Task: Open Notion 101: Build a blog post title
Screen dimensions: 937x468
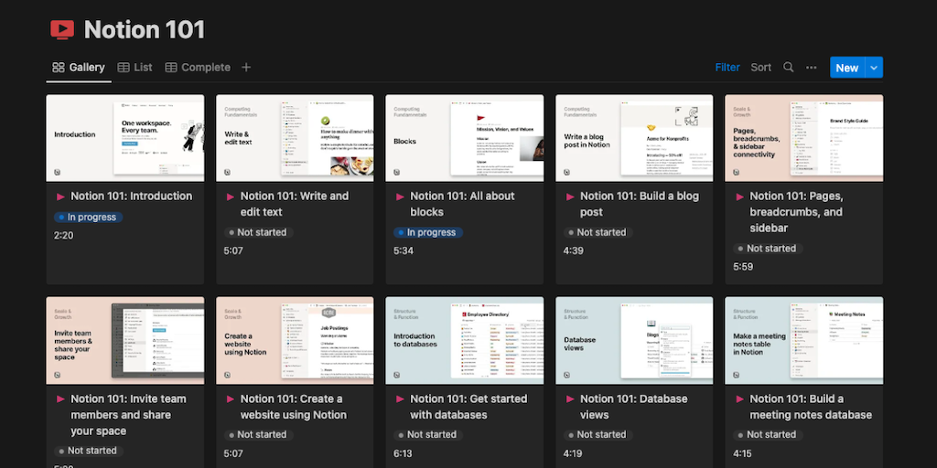Action: [639, 204]
